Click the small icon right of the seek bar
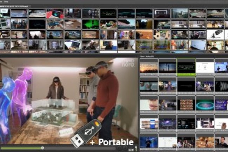This screenshot has height=152, width=228. coord(130,149)
